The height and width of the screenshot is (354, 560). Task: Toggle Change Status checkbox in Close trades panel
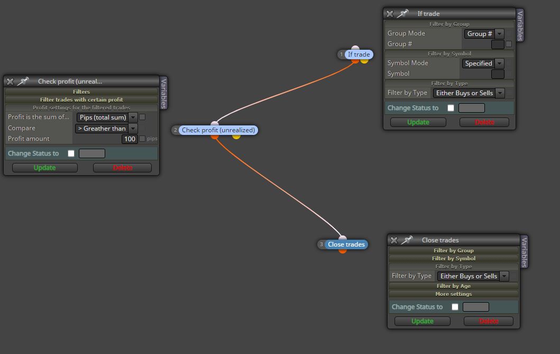455,307
